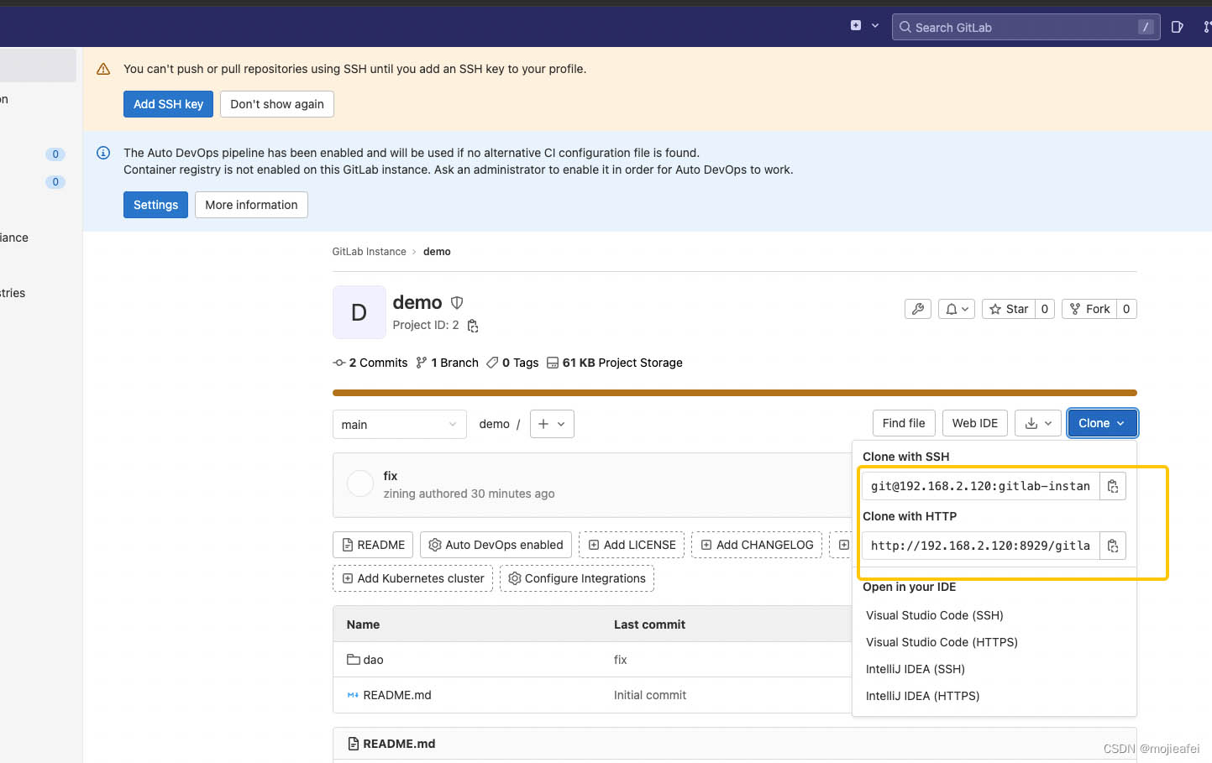View the 2 Commits link
Image resolution: width=1212 pixels, height=763 pixels.
(370, 363)
